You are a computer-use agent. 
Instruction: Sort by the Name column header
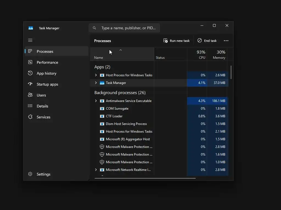click(x=122, y=54)
